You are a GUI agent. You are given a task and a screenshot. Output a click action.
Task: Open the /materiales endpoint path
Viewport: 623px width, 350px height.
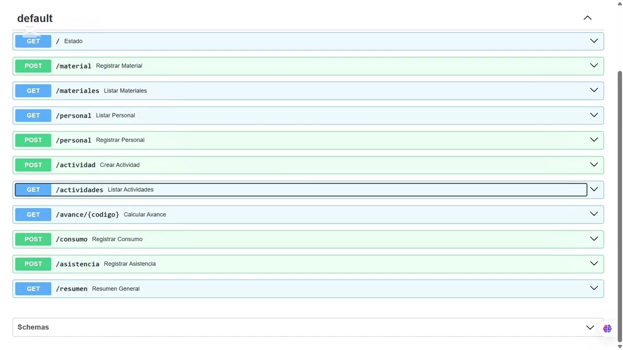point(77,91)
